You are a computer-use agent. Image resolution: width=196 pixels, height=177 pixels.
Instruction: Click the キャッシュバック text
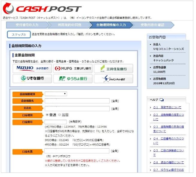pos(163,60)
